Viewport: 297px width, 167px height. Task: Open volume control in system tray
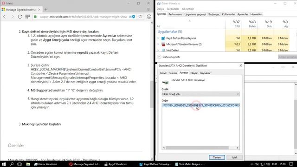click(x=268, y=164)
